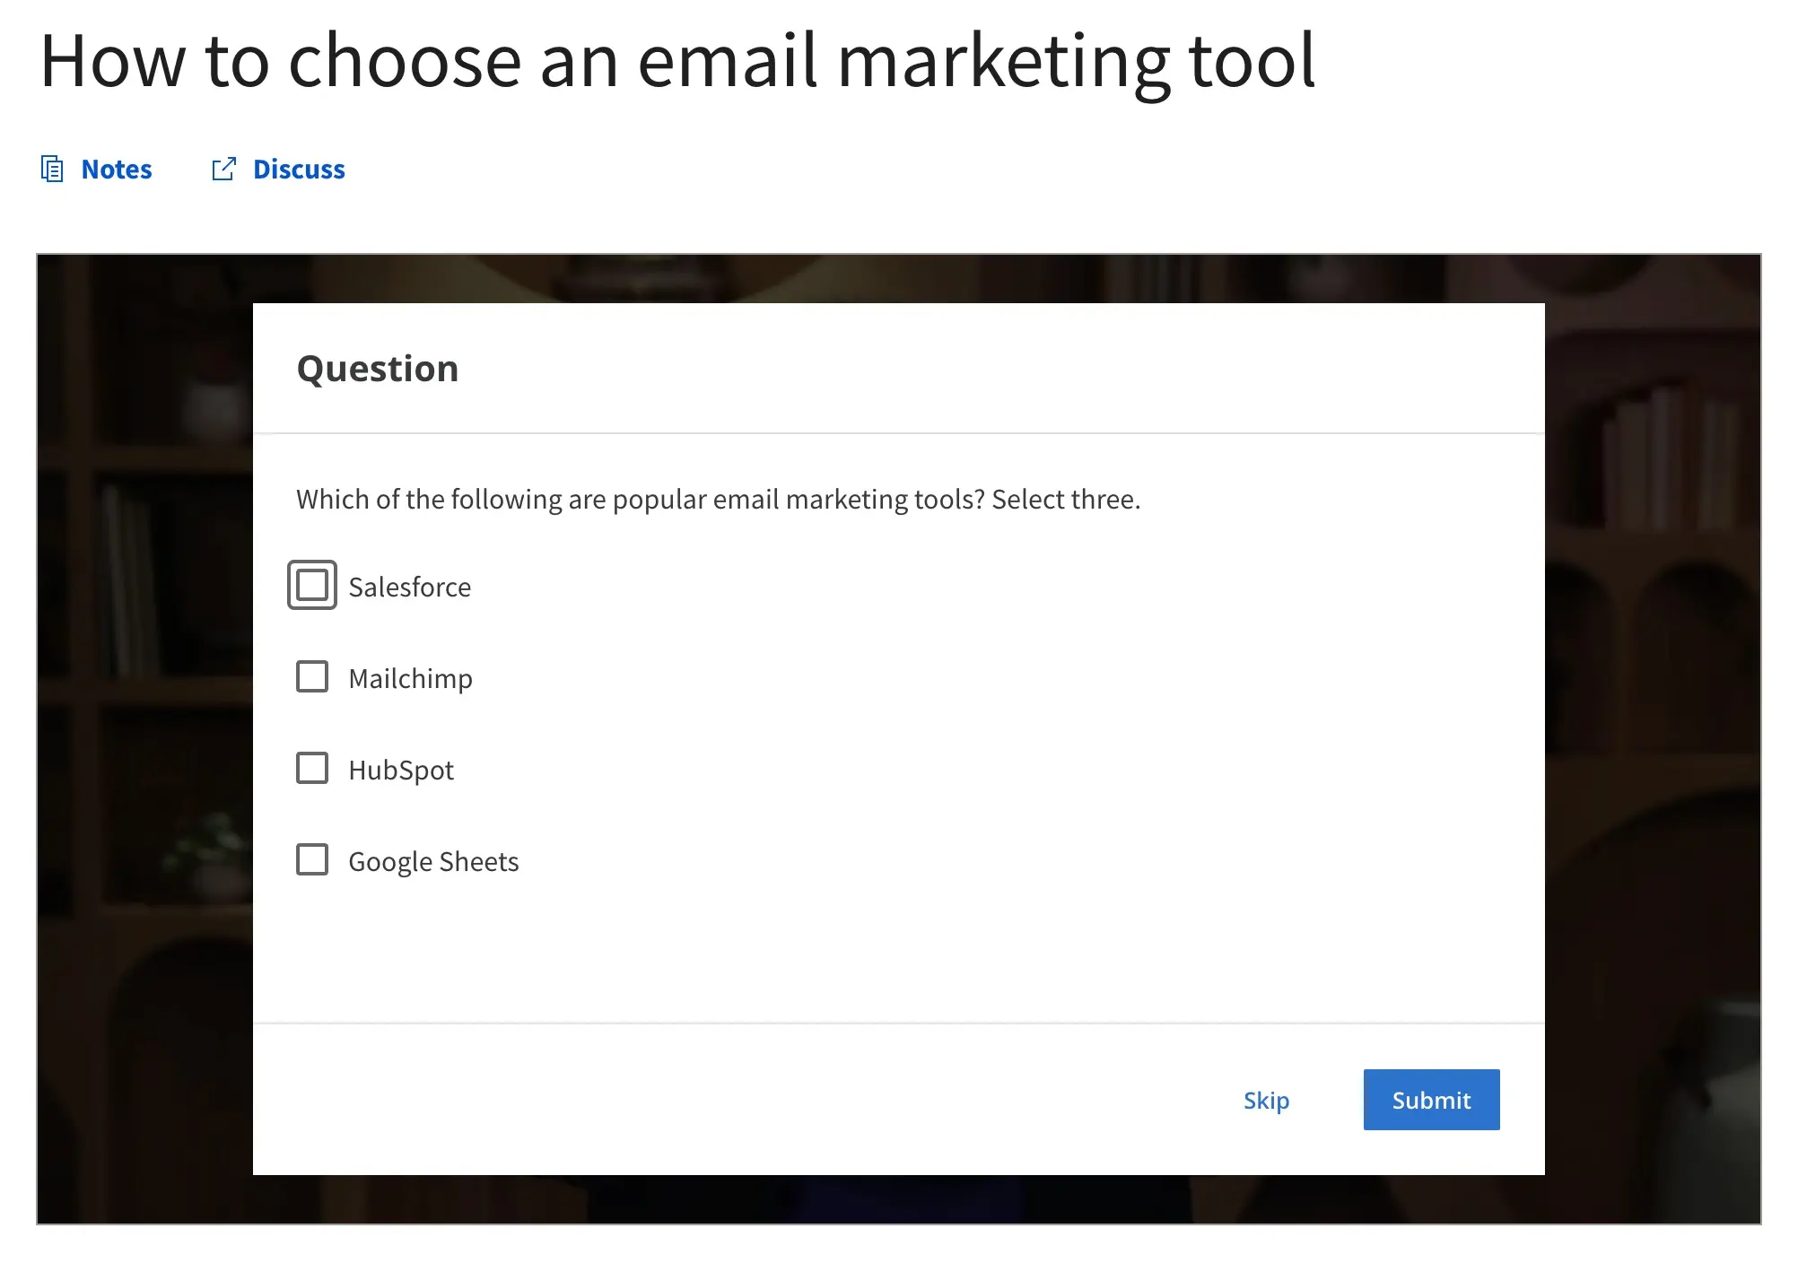Tick the Mailchimp checkbox
Image resolution: width=1798 pixels, height=1263 pixels.
pyautogui.click(x=312, y=677)
